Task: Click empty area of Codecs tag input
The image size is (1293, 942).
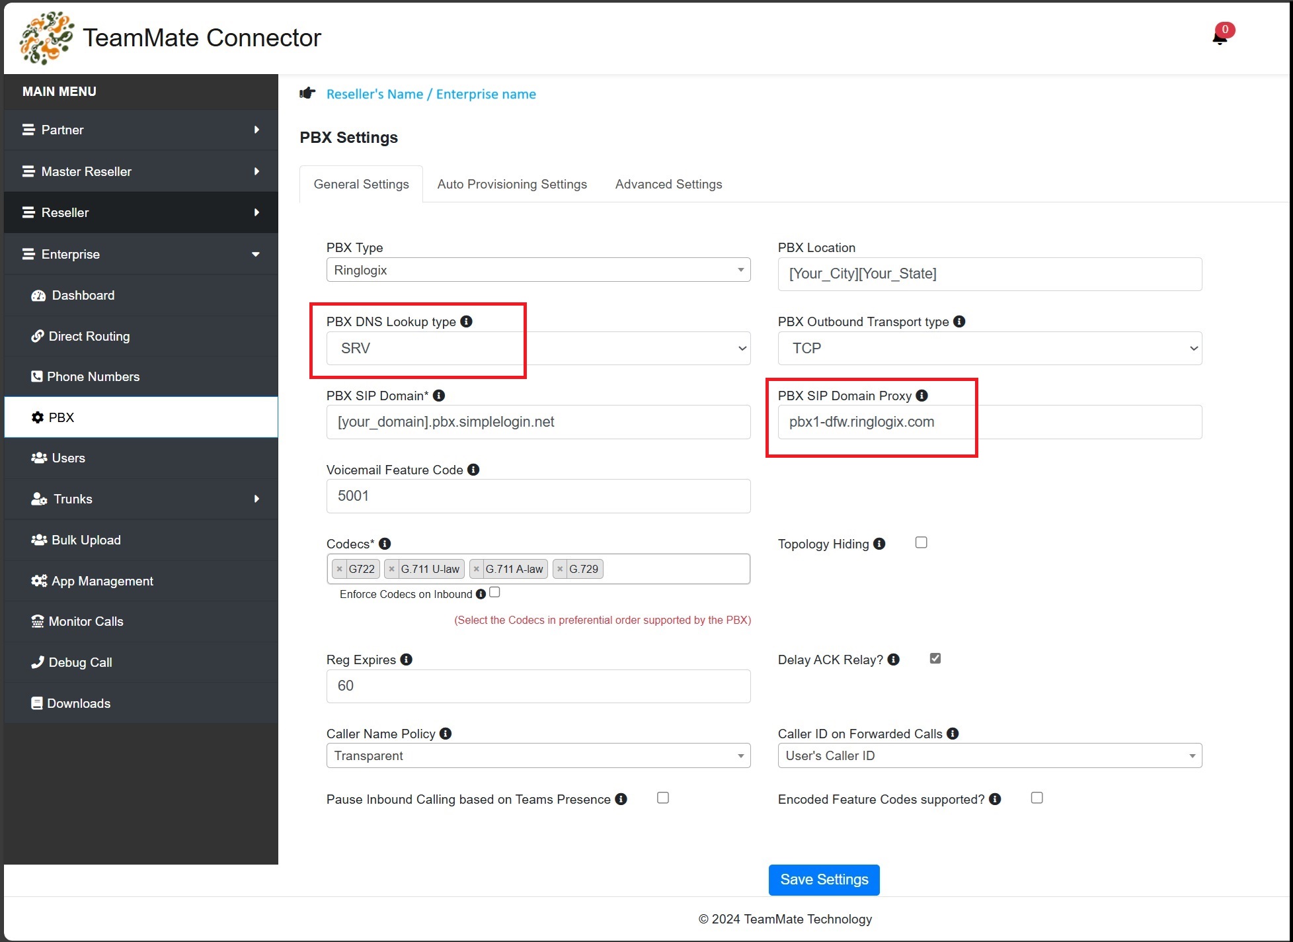Action: click(676, 569)
